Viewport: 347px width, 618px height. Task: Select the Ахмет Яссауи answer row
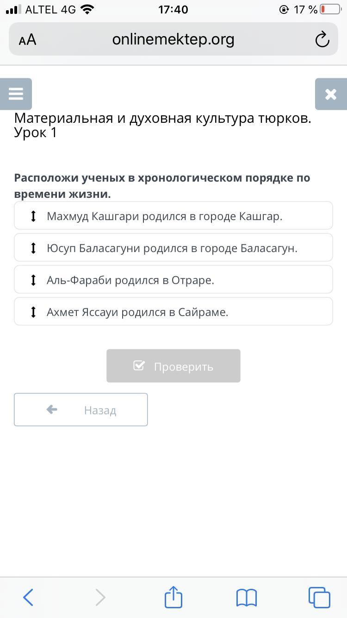(x=185, y=312)
